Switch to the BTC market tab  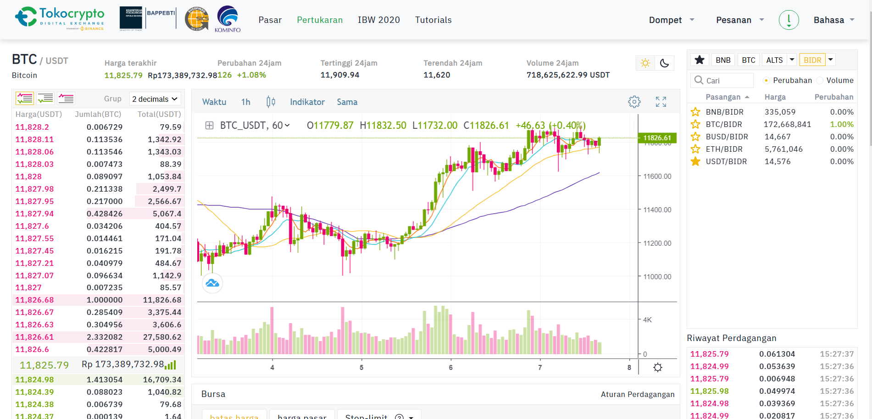click(748, 60)
